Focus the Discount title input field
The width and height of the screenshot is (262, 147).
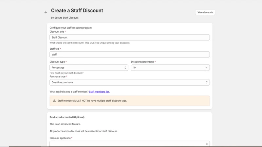[x=129, y=37]
